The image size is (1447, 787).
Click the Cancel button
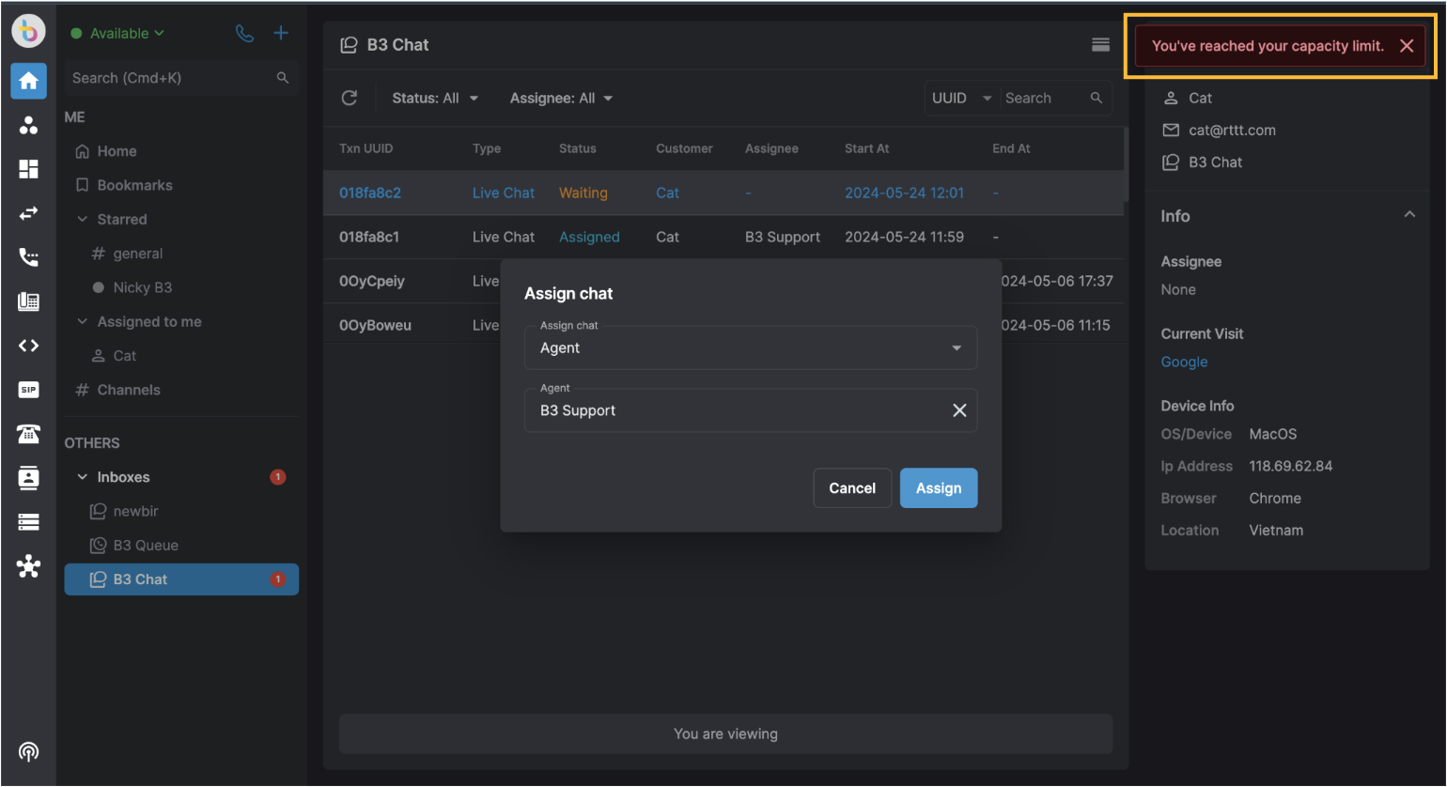pos(852,487)
